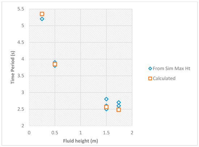The height and width of the screenshot is (147, 199).
Task: Click the 0 x-axis tick label
Action: tap(29, 133)
